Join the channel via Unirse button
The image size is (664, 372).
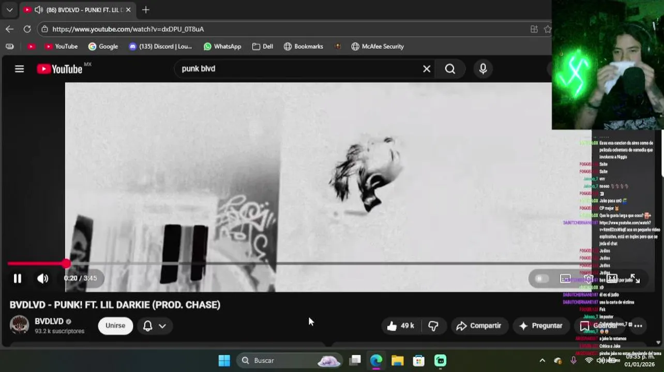(x=115, y=326)
